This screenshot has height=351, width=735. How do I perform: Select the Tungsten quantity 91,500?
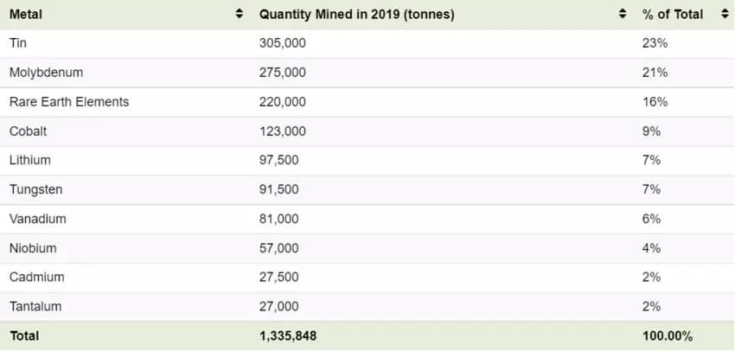(x=279, y=189)
